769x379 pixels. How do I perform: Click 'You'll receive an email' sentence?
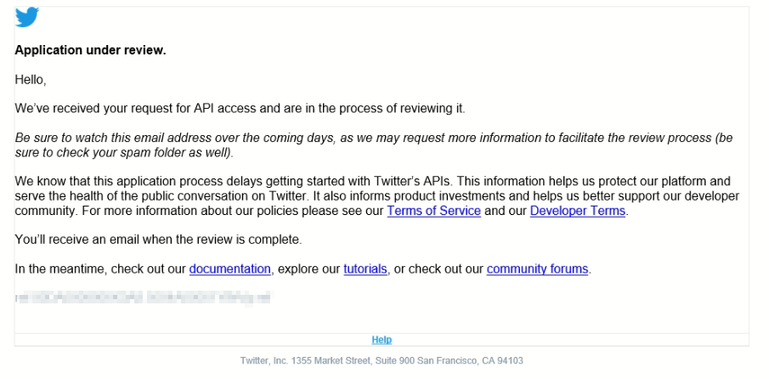pyautogui.click(x=158, y=240)
